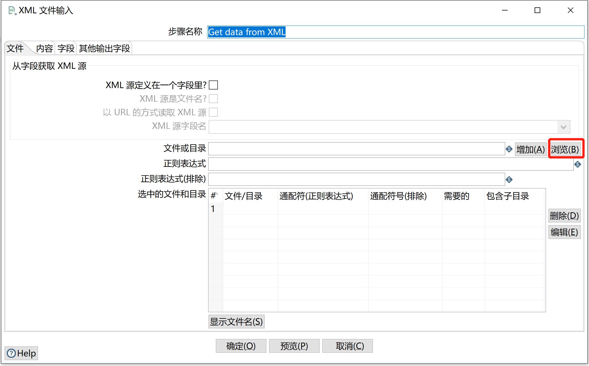Toggle 以 URL 的方式读取 XML 源 checkbox
The width and height of the screenshot is (589, 366).
coord(213,112)
